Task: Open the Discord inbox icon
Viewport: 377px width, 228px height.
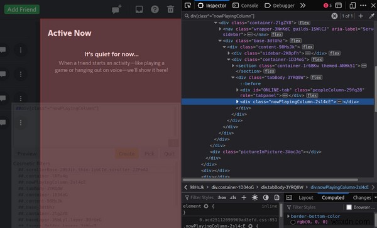Action: click(x=139, y=9)
